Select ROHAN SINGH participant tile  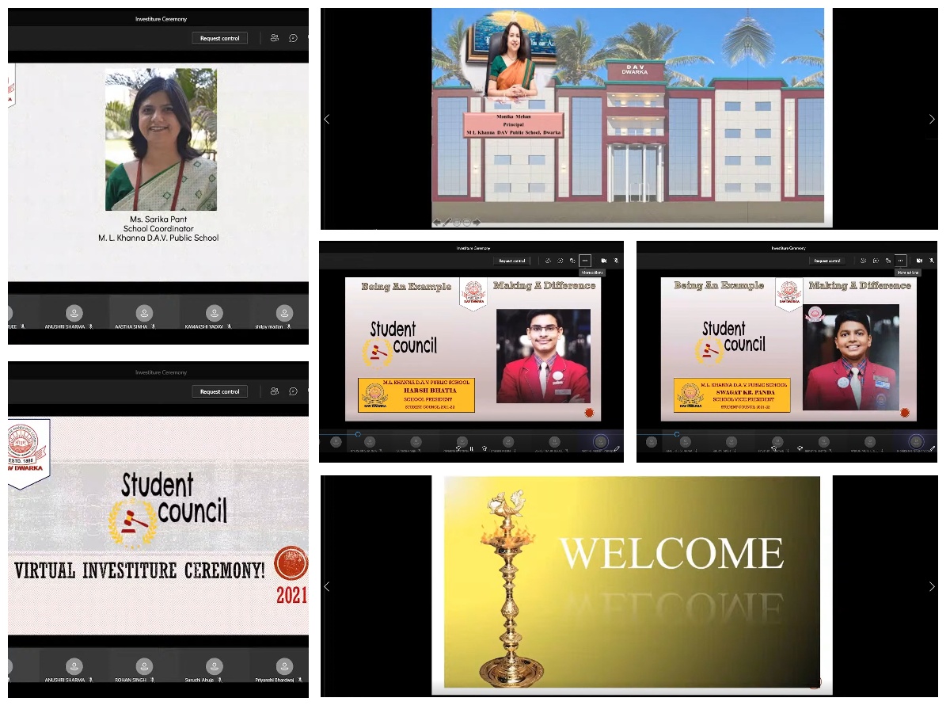pos(144,669)
